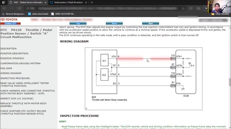The width and height of the screenshot is (231, 129).
Task: Click the B29 Throttle with Motor Body Assembly label
Action: tap(109, 99)
